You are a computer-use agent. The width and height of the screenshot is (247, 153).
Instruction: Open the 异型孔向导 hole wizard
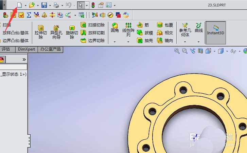pyautogui.click(x=56, y=32)
